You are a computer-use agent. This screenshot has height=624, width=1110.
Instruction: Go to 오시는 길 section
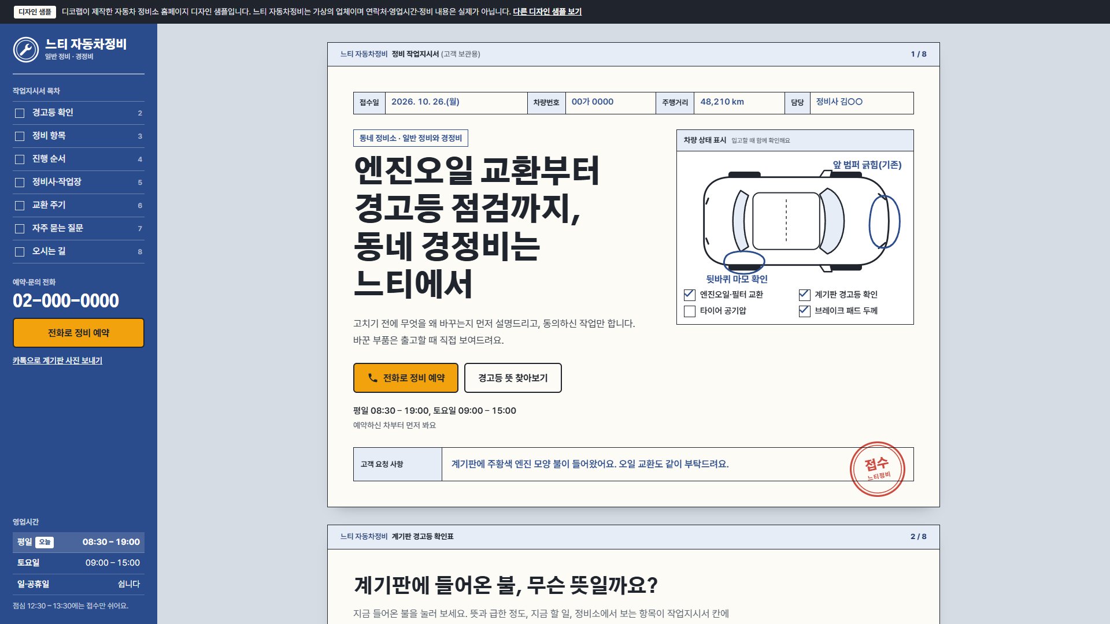[x=79, y=251]
